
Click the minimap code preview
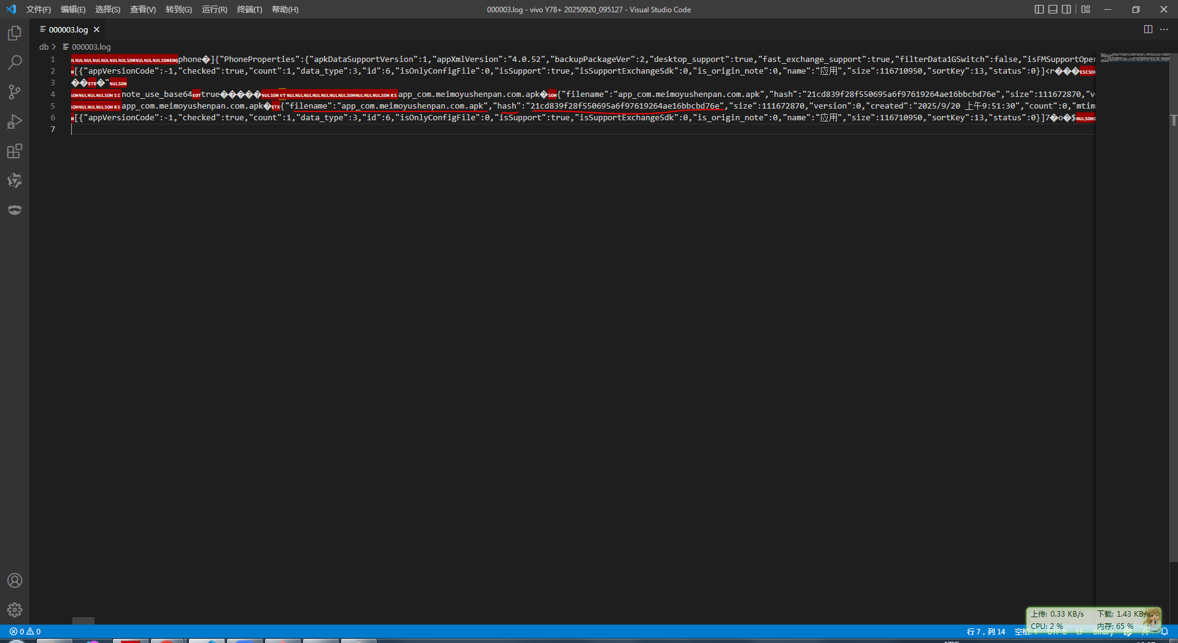1134,58
